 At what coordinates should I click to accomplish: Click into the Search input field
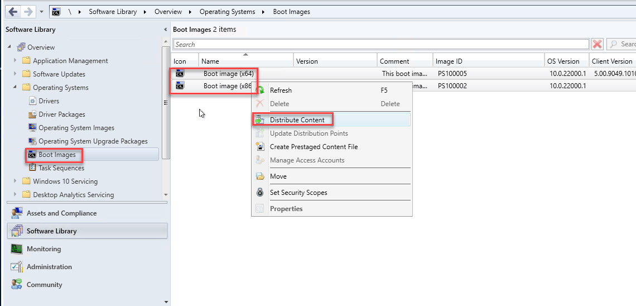[x=380, y=45]
